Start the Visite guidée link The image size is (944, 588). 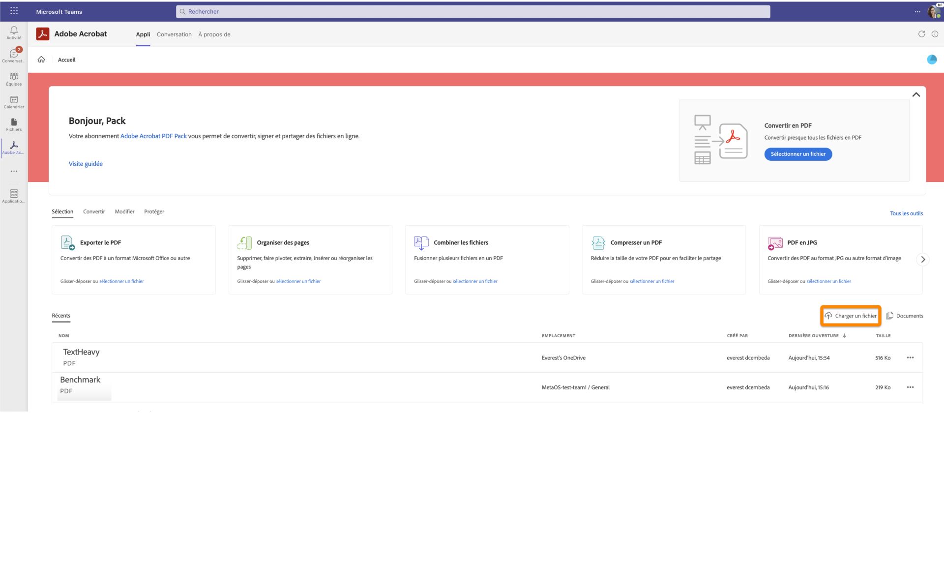pyautogui.click(x=86, y=164)
